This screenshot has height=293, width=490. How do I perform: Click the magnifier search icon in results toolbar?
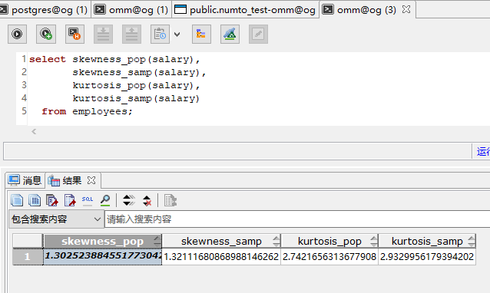105,200
